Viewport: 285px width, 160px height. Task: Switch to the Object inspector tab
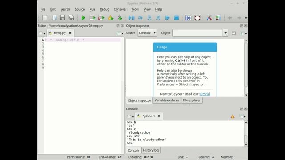139,100
